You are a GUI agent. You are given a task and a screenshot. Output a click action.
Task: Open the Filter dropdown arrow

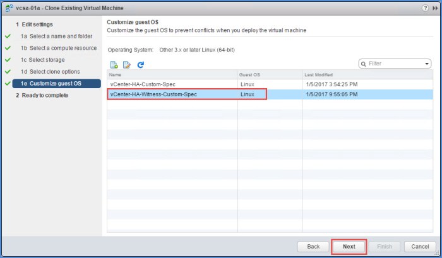(427, 64)
